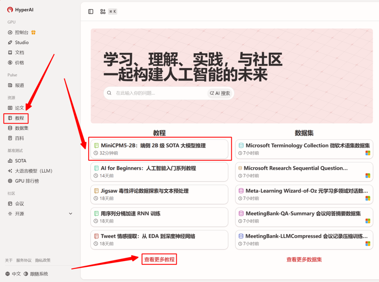Click Meta-Learning Wizard-of-Oz dataset title

point(307,191)
